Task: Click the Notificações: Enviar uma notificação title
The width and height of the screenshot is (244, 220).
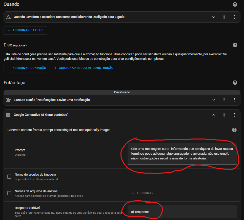Action: click(x=52, y=100)
